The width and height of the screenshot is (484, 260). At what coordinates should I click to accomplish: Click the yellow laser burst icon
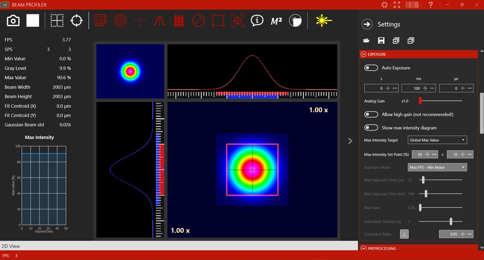coord(323,21)
